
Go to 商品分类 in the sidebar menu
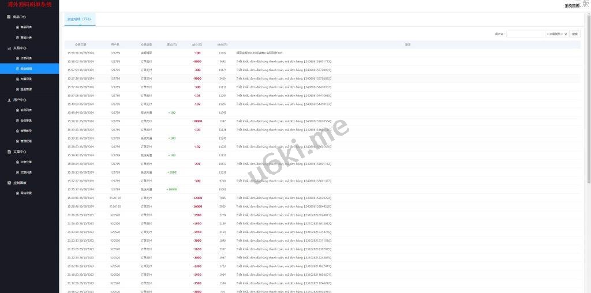pos(27,37)
